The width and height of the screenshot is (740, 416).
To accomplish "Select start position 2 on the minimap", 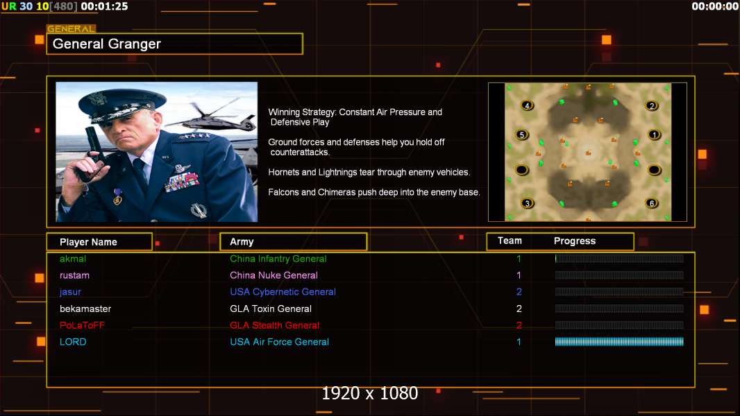I will click(651, 105).
